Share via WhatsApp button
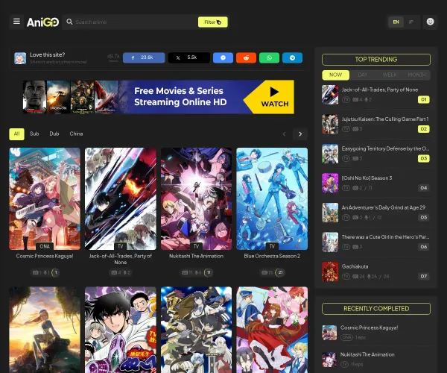447x373 pixels. [269, 57]
